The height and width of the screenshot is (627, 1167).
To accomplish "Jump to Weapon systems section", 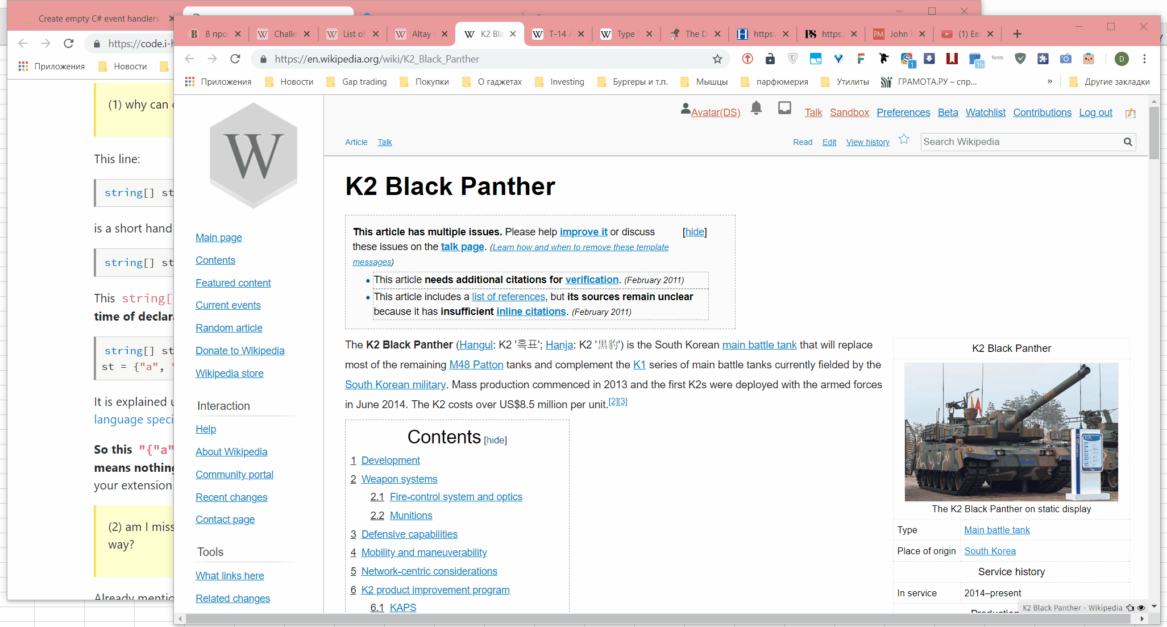I will coord(399,479).
